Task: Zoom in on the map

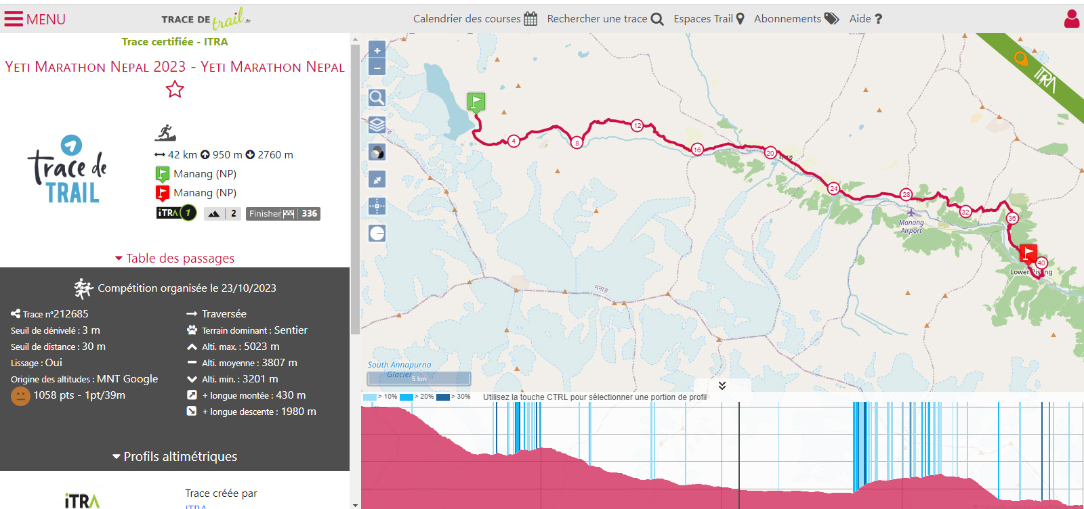Action: point(377,50)
